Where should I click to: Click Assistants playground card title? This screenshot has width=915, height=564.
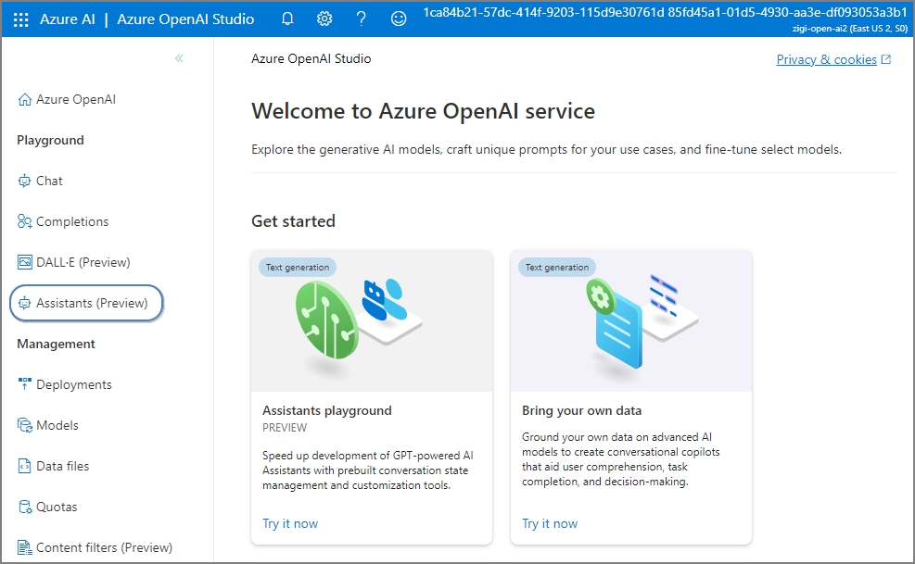(x=326, y=410)
